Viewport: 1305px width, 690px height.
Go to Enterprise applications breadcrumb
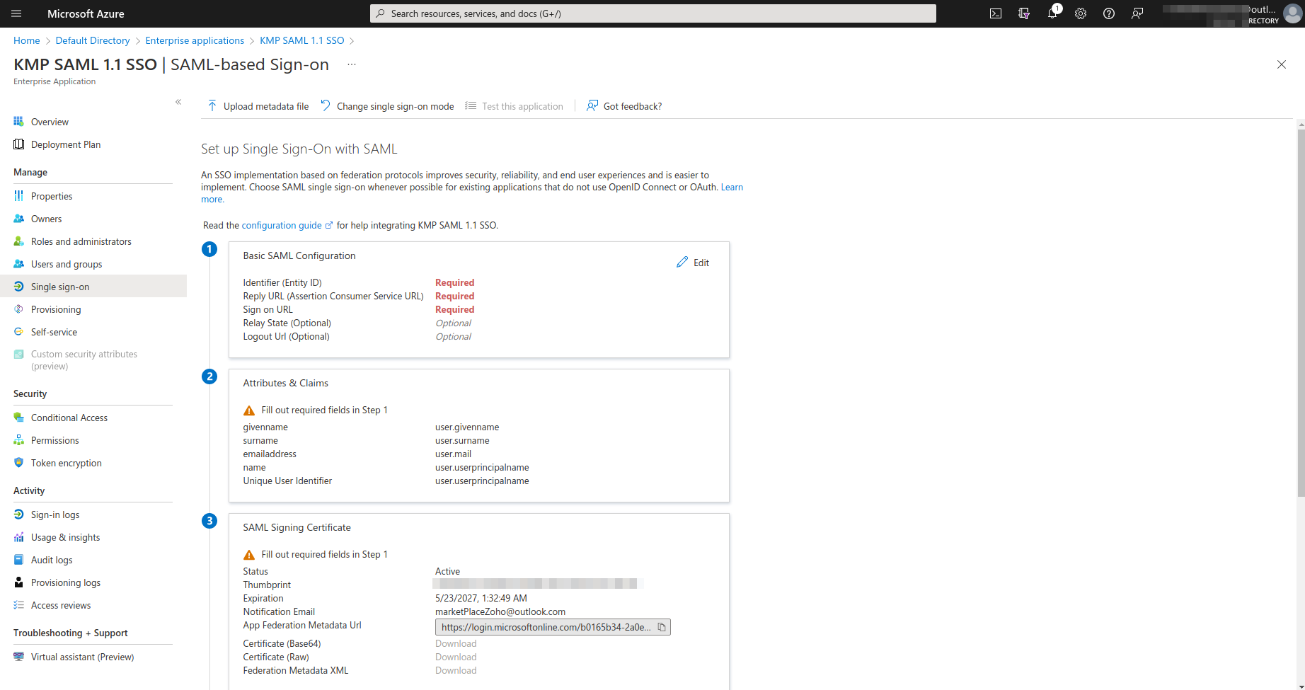coord(195,40)
